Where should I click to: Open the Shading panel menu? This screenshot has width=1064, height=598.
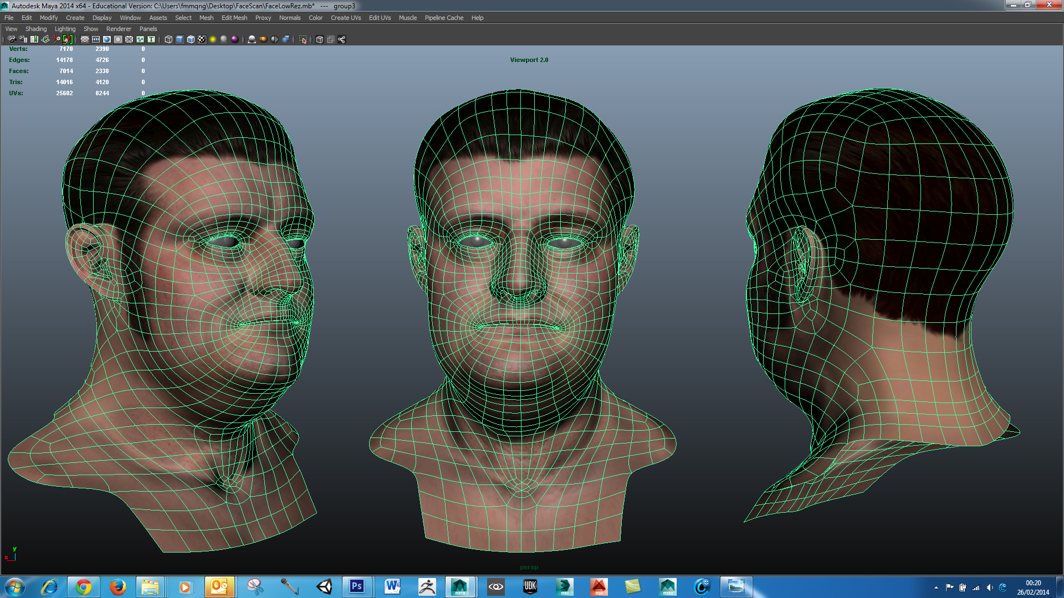pos(35,29)
